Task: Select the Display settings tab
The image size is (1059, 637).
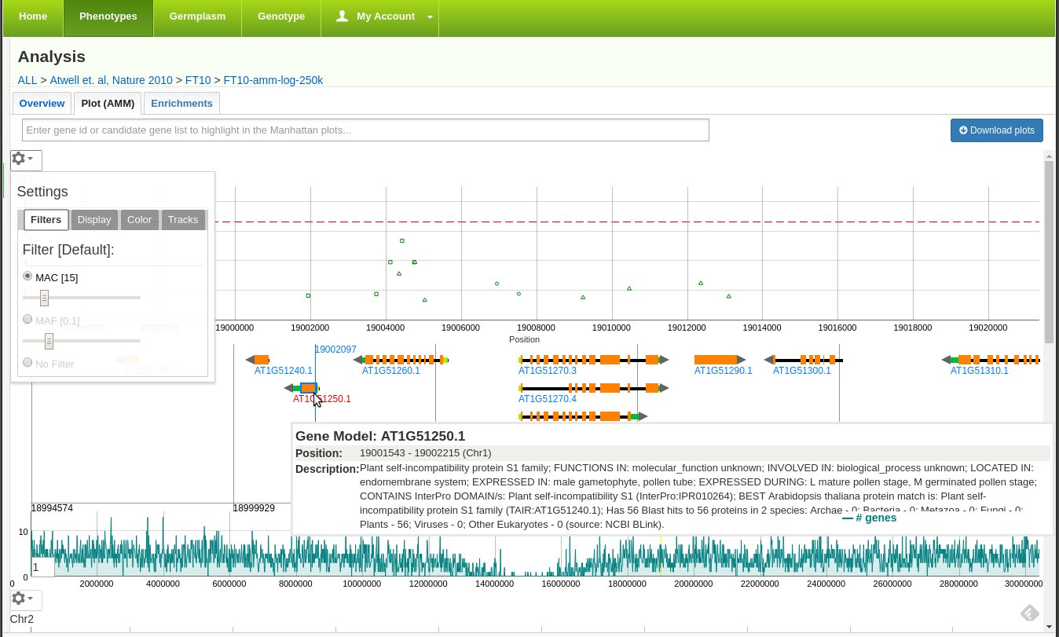Action: coord(94,220)
